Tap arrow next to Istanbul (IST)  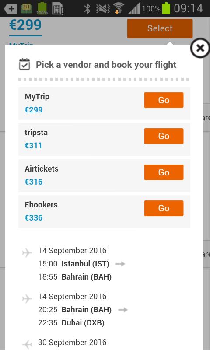pos(120,264)
